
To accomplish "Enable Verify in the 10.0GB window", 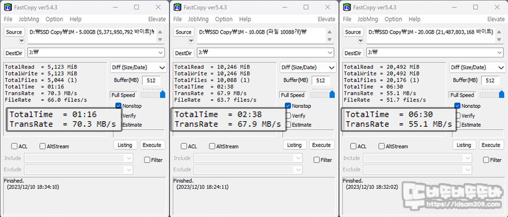I will click(x=288, y=116).
